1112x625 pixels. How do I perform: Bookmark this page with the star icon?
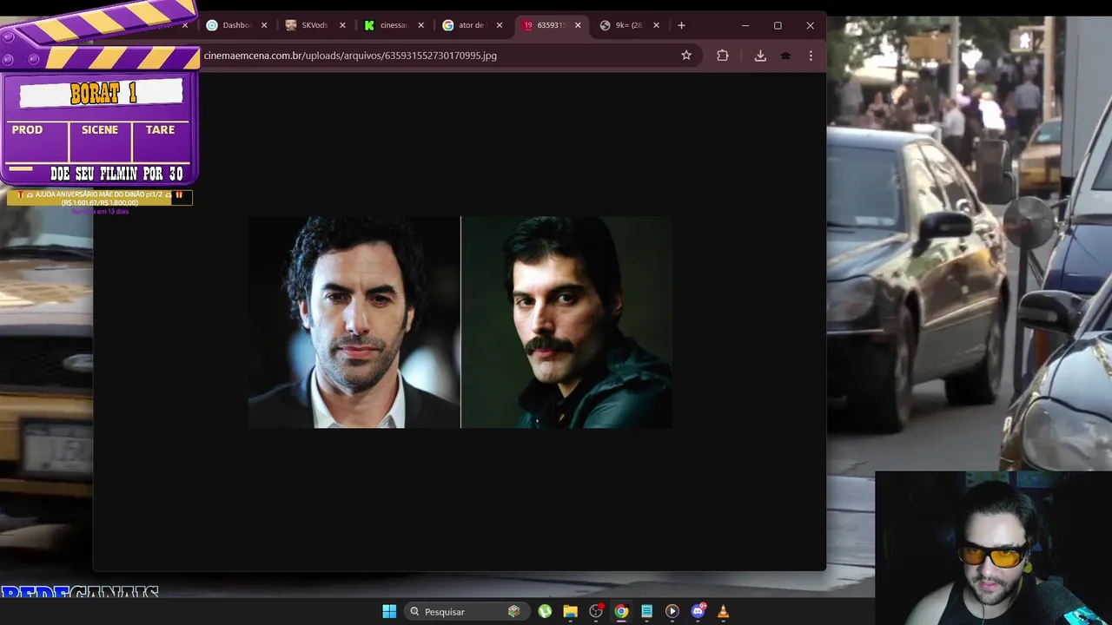686,56
